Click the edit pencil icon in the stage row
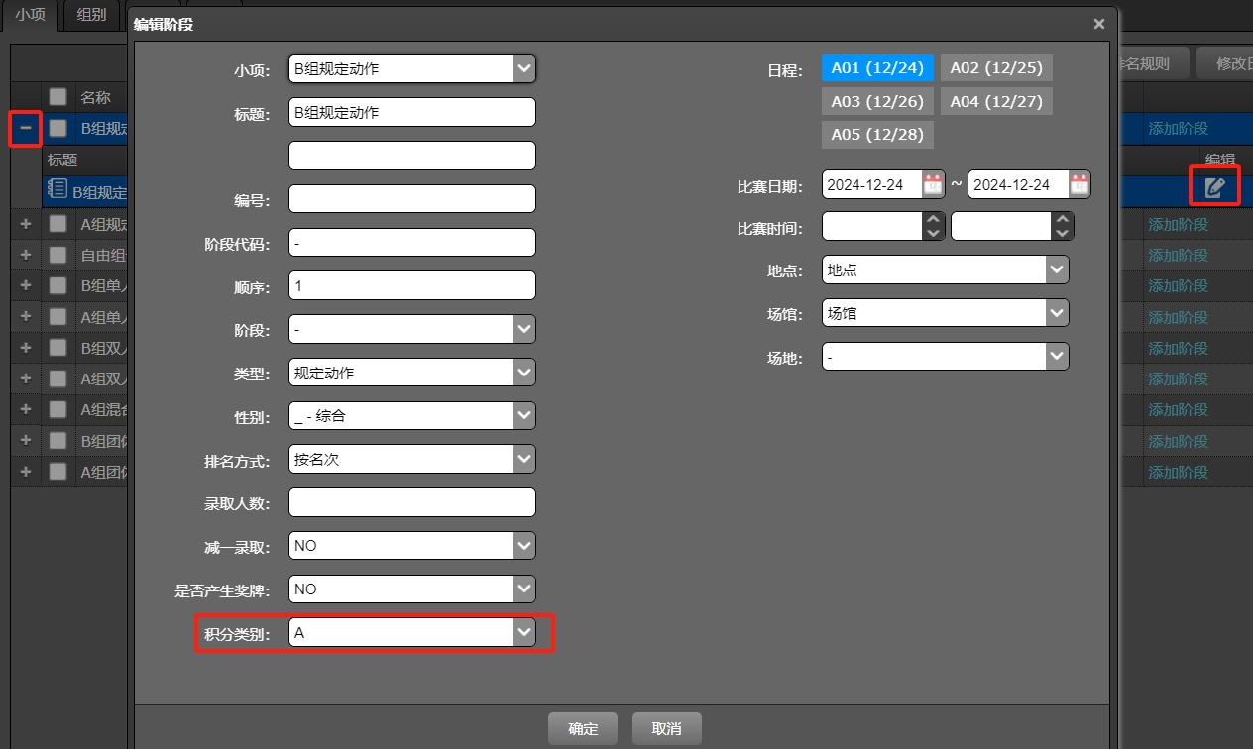The height and width of the screenshot is (749, 1253). (1214, 186)
